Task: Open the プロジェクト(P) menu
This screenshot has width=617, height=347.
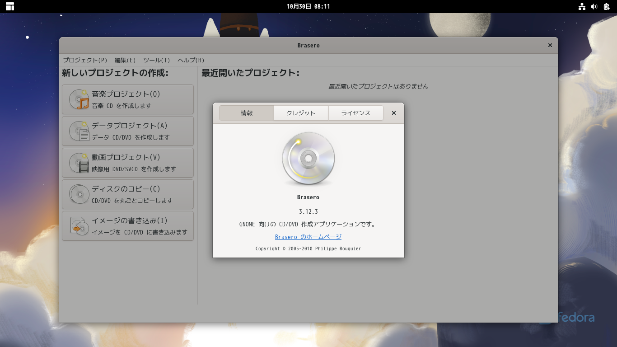Action: pyautogui.click(x=85, y=60)
